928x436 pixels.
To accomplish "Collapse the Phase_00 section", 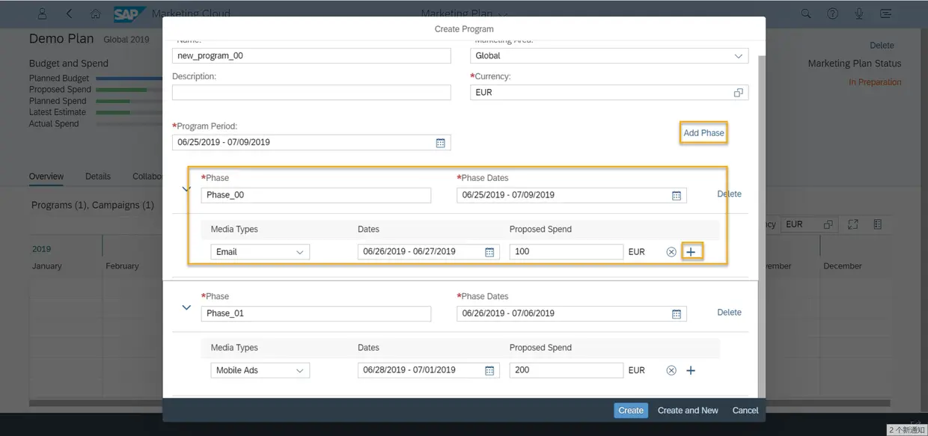I will (186, 188).
